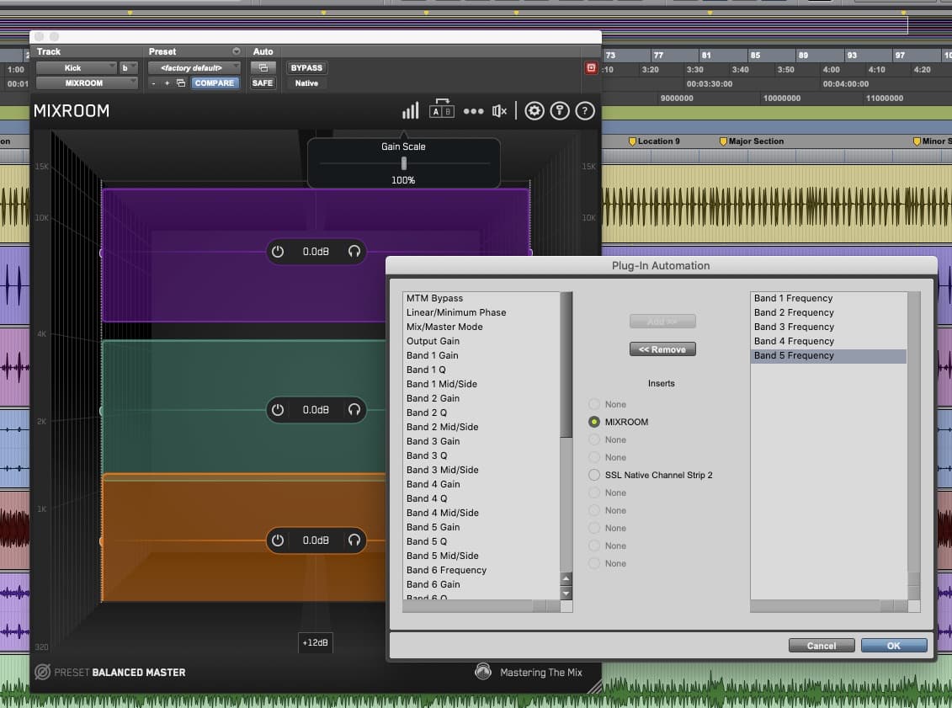952x708 pixels.
Task: Select Linear/Minimum Phase parameter
Action: pyautogui.click(x=456, y=312)
